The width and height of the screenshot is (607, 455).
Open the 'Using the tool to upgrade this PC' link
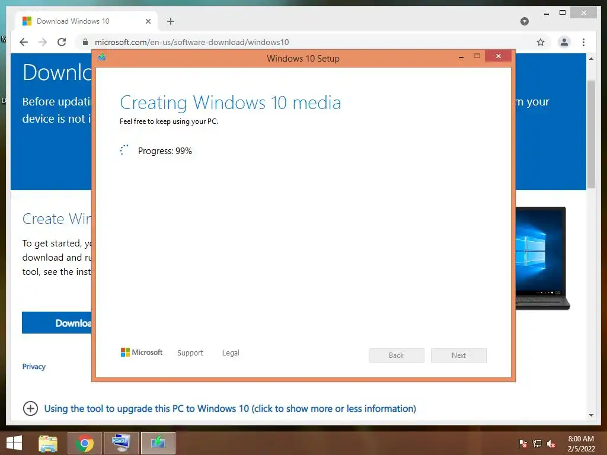[x=230, y=409]
